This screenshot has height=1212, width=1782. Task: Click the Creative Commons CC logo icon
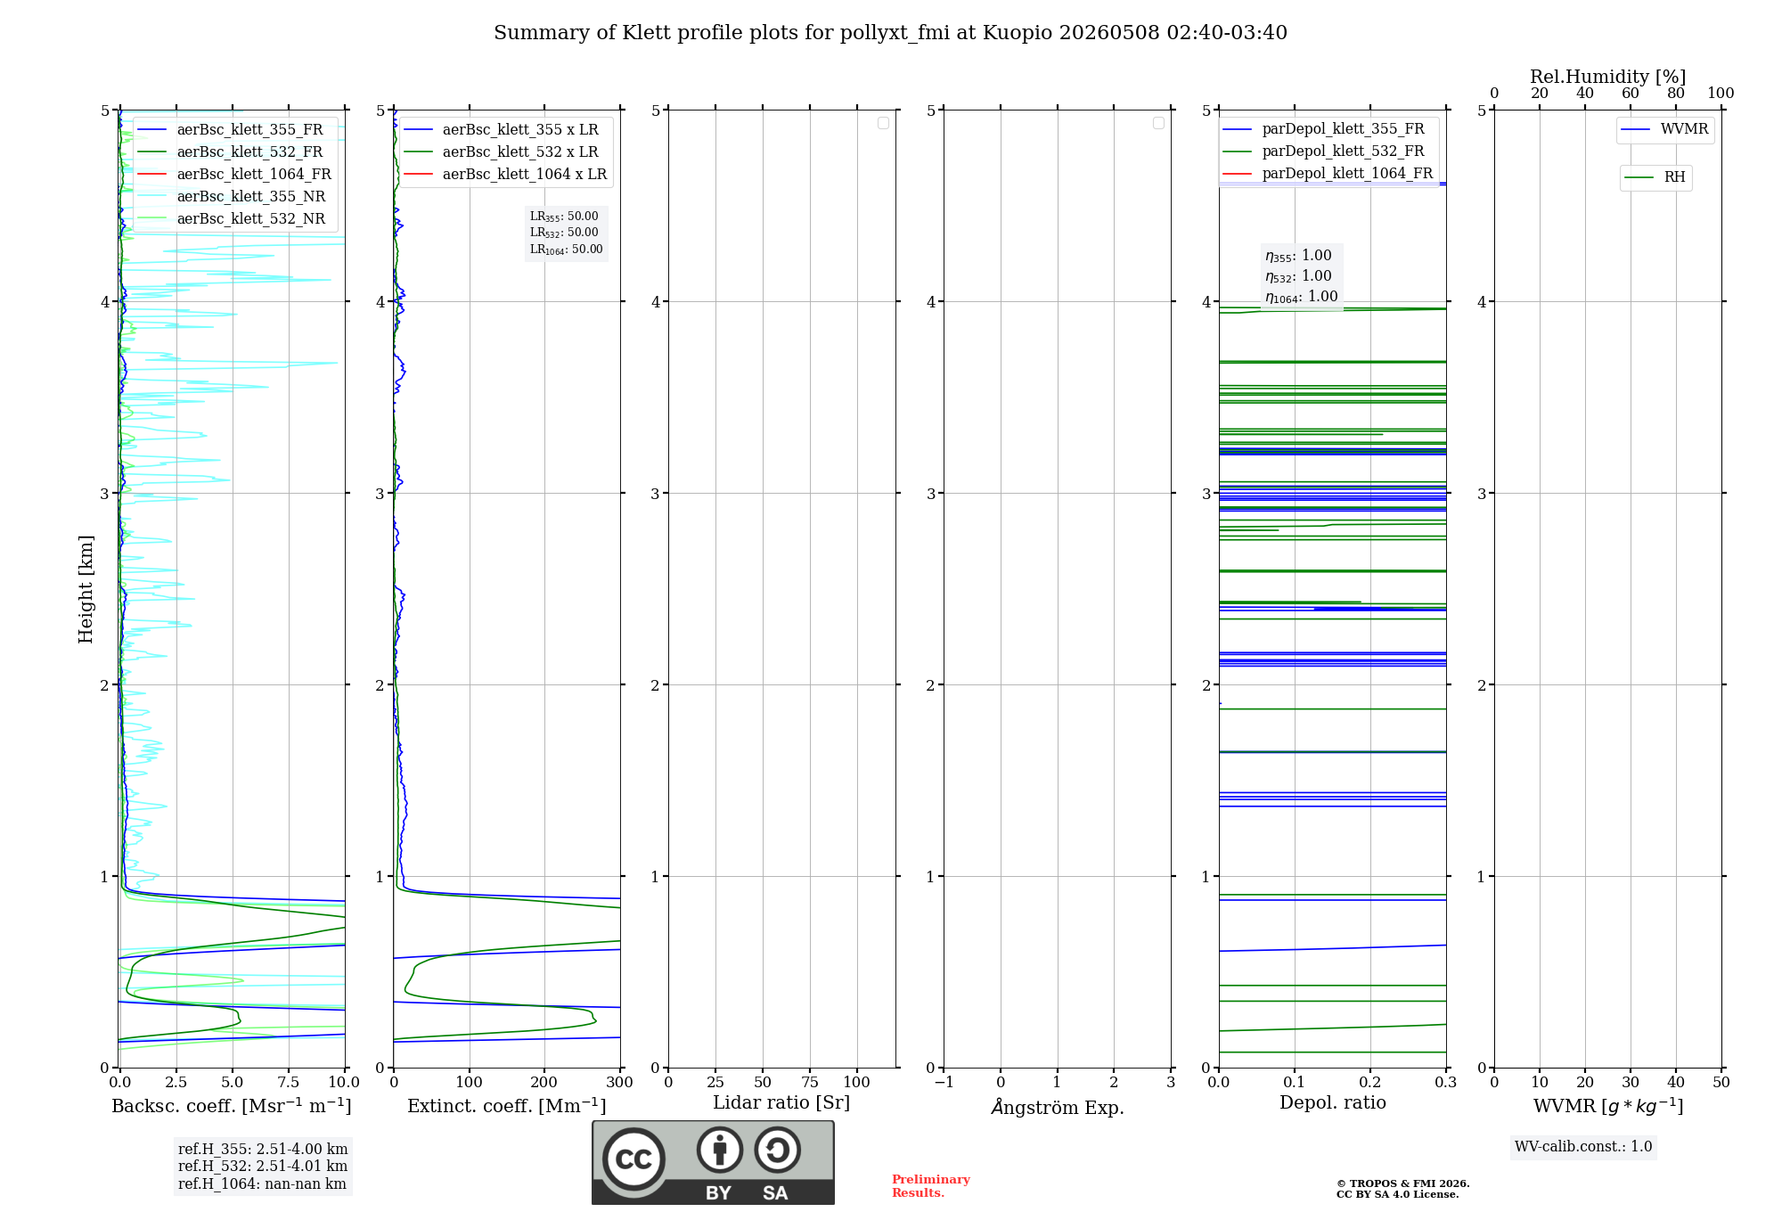pyautogui.click(x=634, y=1159)
